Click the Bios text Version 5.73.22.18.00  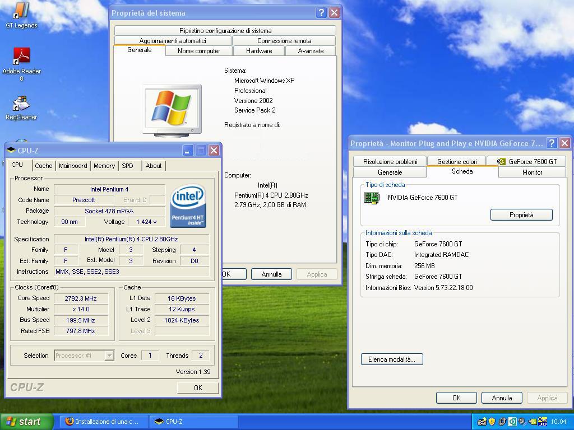tap(443, 288)
